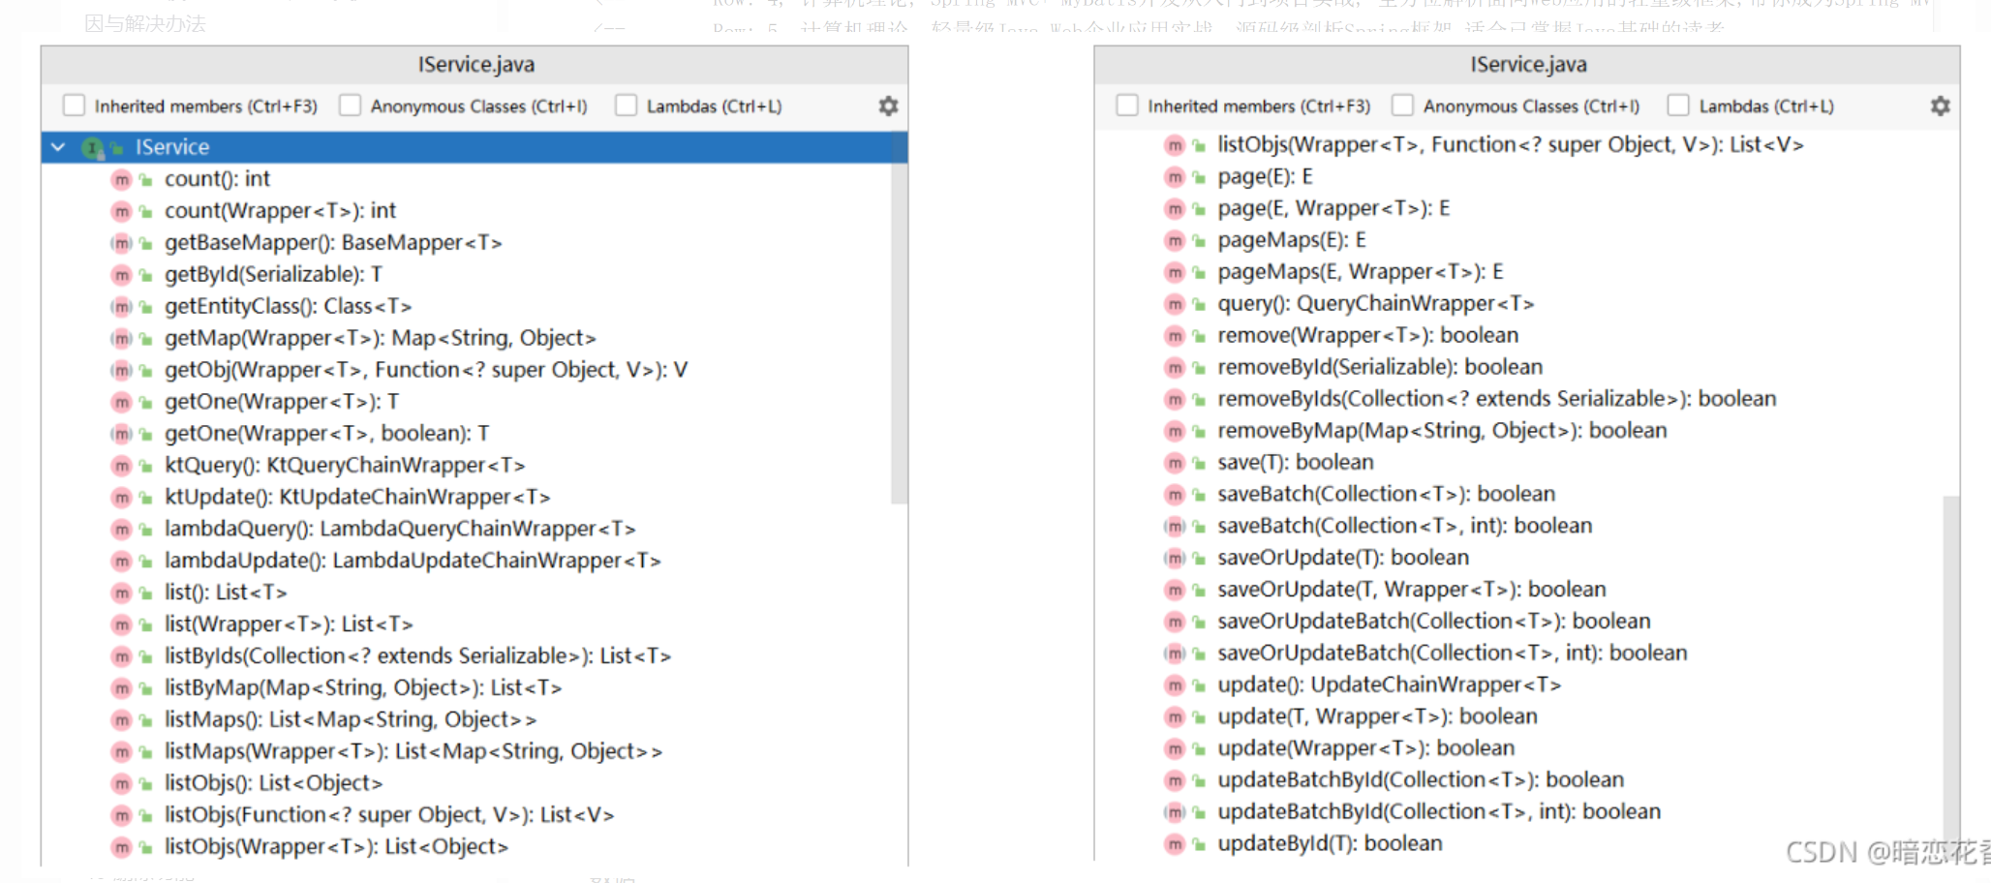Click method icon next to updateById(T)
Image resolution: width=1991 pixels, height=883 pixels.
click(1175, 844)
